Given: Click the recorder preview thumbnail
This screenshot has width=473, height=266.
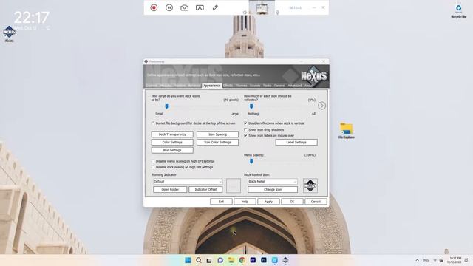Looking at the screenshot, I should pyautogui.click(x=262, y=8).
